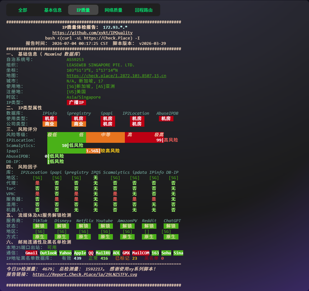Click the 脚本版本 v2026-03-29 text
This screenshot has width=309, height=291.
pos(139,43)
